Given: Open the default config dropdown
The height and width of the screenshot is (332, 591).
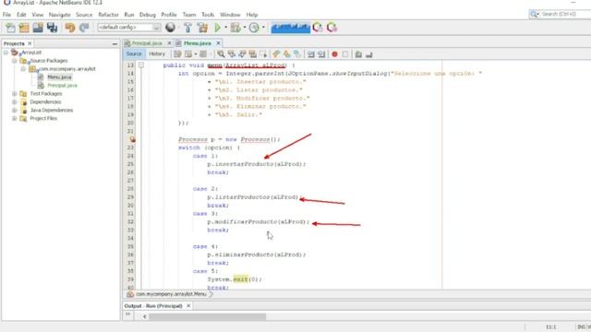Looking at the screenshot, I should tap(129, 27).
